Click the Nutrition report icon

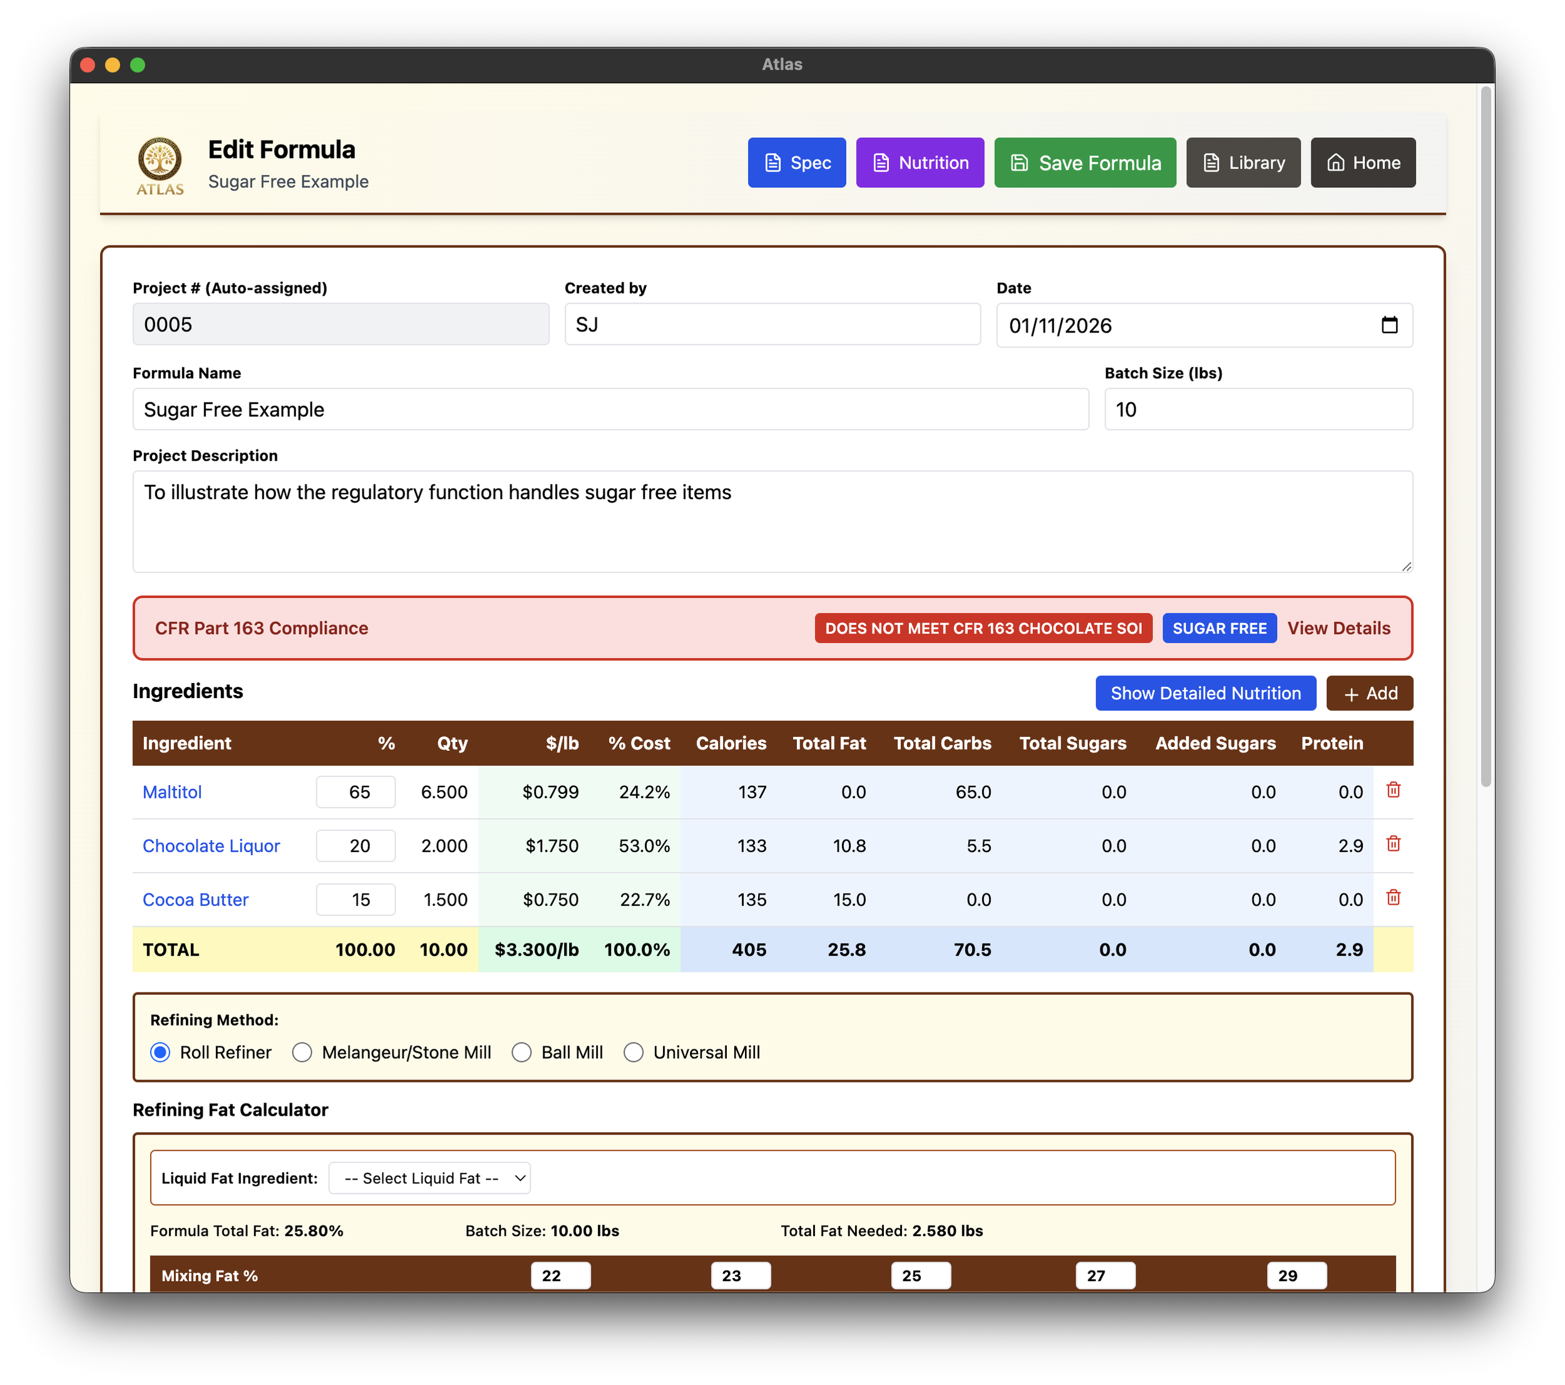[x=881, y=162]
